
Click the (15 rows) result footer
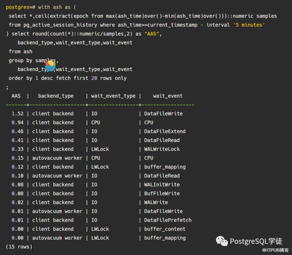click(19, 246)
